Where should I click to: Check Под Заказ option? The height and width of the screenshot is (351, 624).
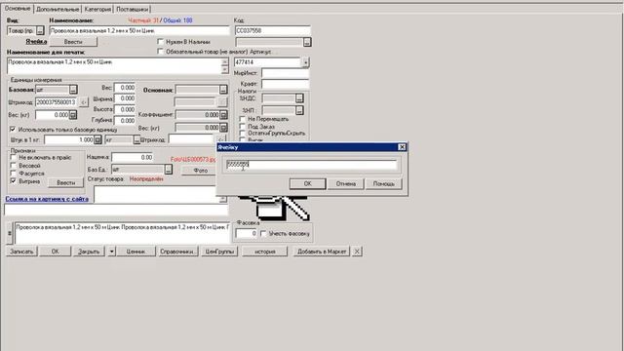[242, 126]
